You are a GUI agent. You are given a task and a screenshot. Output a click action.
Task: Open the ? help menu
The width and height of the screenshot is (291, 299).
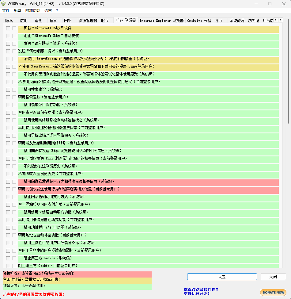pos(57,11)
